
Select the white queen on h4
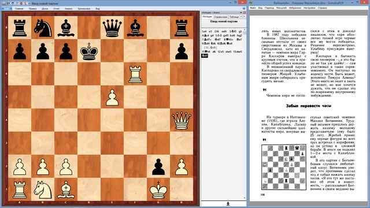click(x=181, y=120)
